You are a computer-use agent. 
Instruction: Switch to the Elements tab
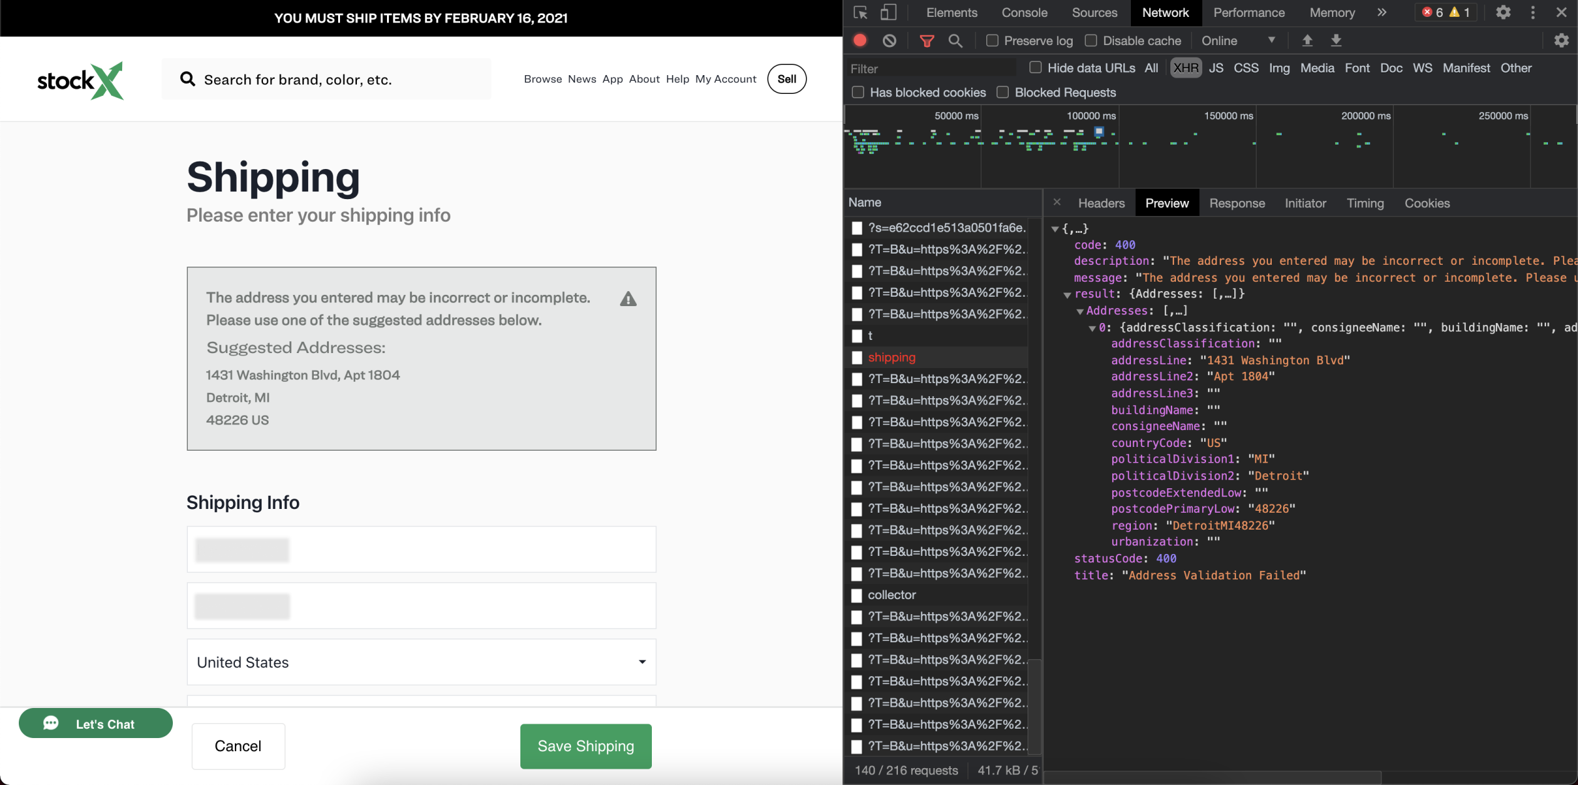[951, 13]
